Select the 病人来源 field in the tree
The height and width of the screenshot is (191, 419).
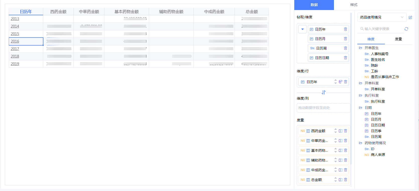pos(378,155)
